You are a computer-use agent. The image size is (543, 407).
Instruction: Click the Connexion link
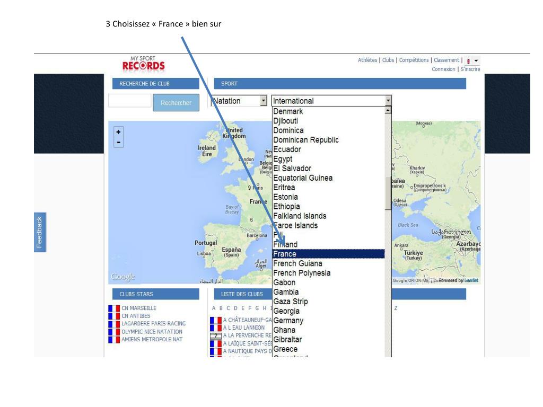click(443, 69)
